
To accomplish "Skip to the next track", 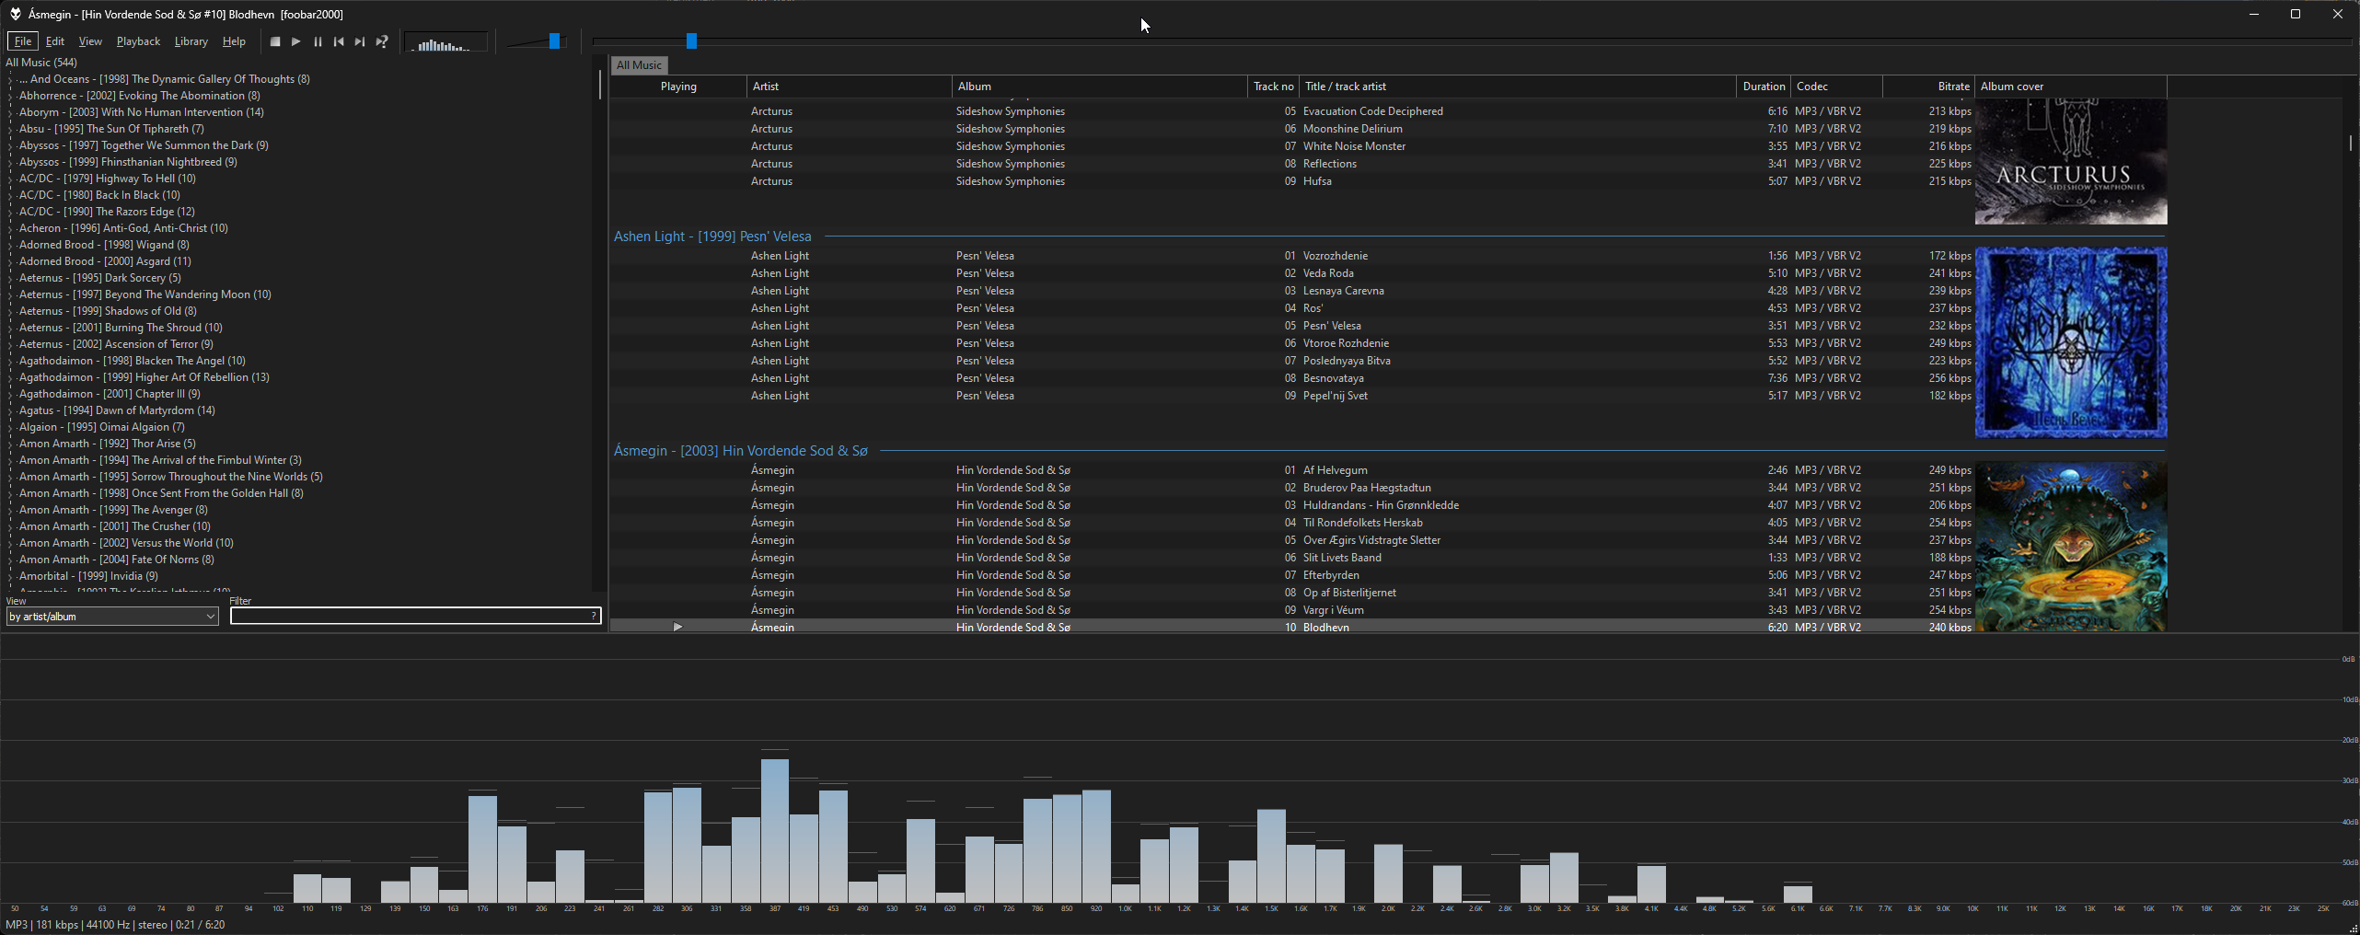I will coord(360,41).
